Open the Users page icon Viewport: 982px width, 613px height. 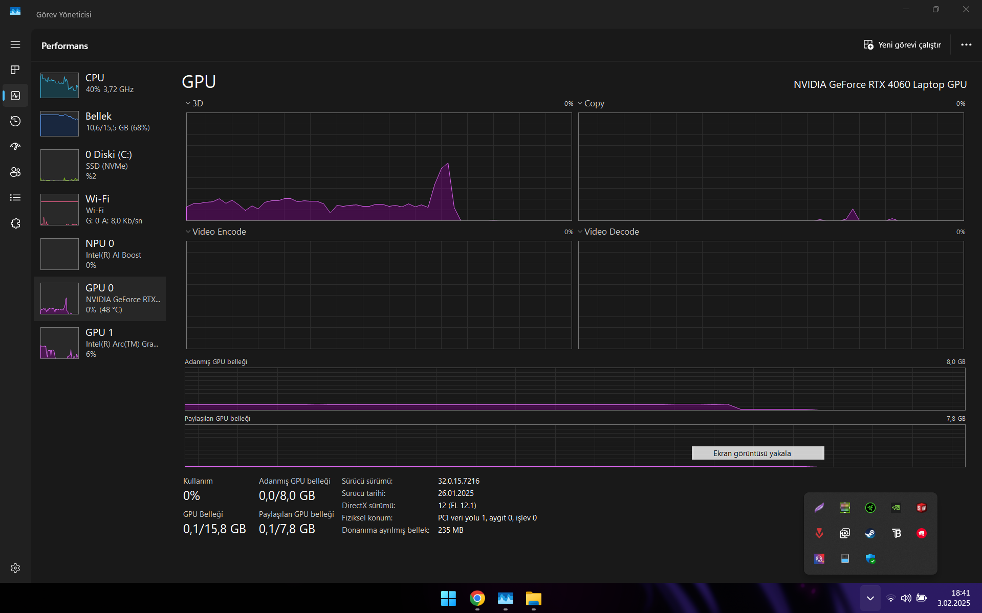tap(15, 172)
